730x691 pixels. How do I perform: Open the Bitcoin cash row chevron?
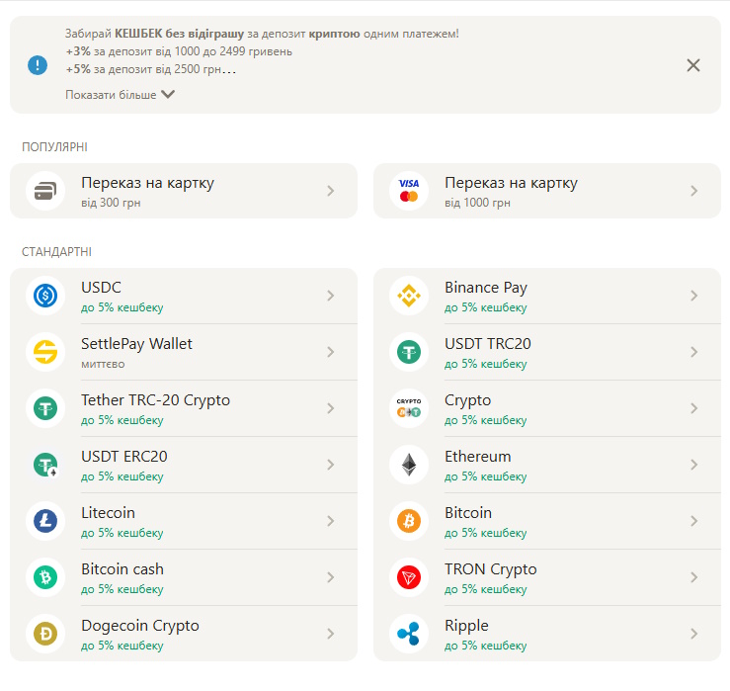click(331, 577)
